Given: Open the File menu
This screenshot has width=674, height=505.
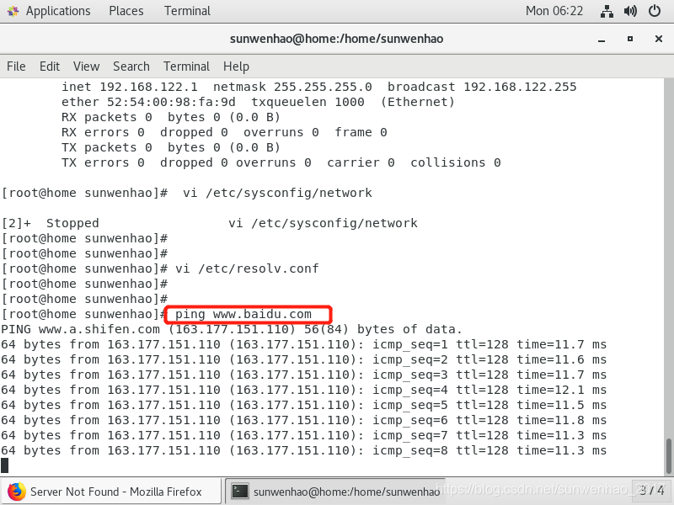Looking at the screenshot, I should tap(16, 66).
